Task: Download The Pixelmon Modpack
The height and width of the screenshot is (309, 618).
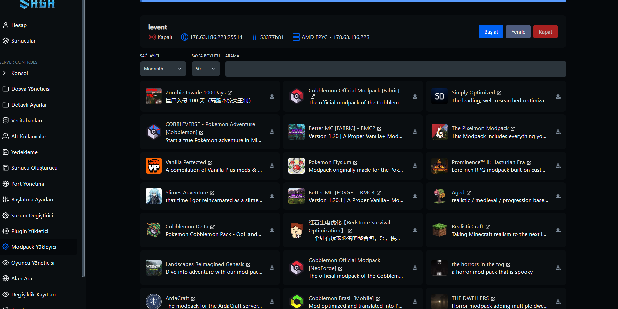Action: tap(558, 132)
